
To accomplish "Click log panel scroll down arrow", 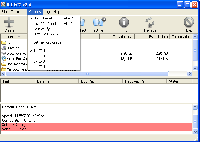I will (195, 132).
